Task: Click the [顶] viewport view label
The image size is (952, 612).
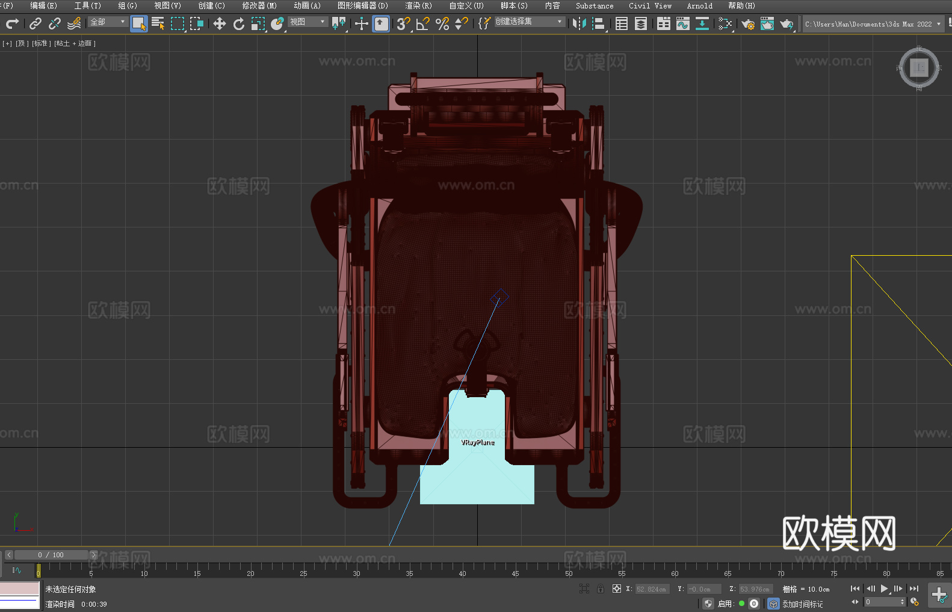Action: pos(22,43)
